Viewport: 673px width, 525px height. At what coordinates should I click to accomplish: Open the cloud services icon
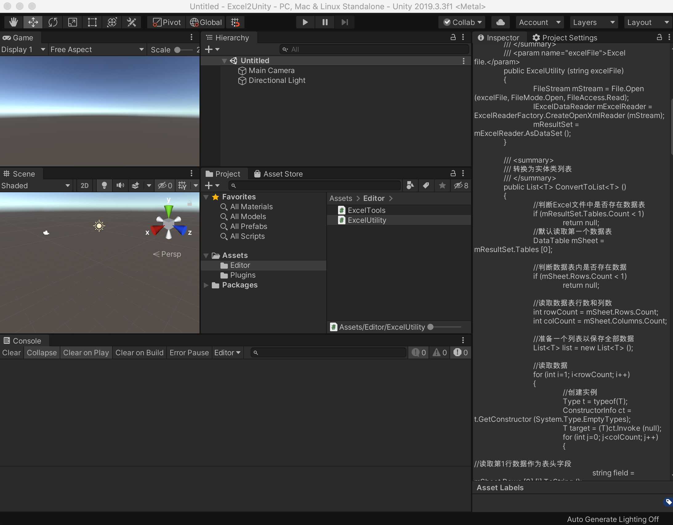(x=500, y=22)
